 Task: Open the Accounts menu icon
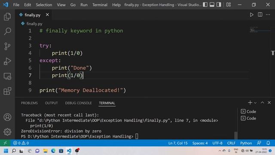pos(7,117)
